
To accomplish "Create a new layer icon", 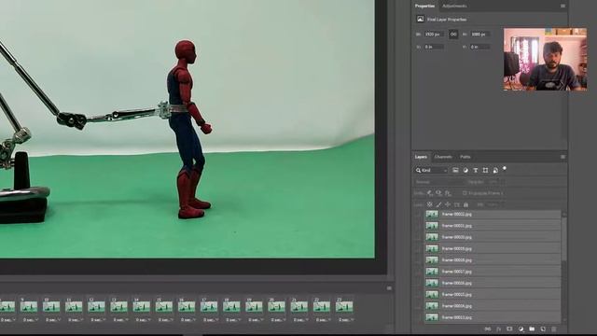I will click(543, 329).
